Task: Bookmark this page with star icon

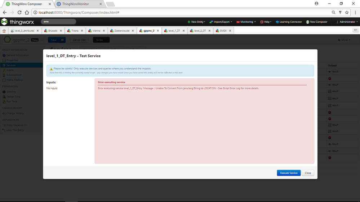Action: (x=347, y=12)
